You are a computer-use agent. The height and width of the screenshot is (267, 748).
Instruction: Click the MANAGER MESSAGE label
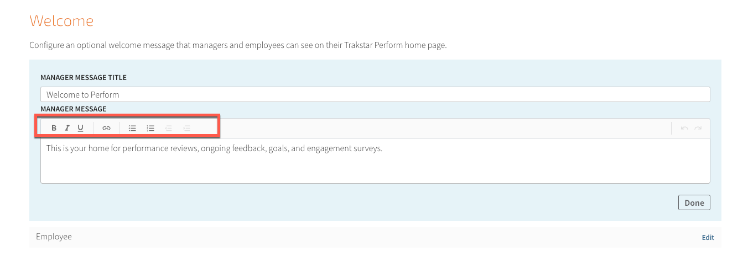(x=74, y=109)
